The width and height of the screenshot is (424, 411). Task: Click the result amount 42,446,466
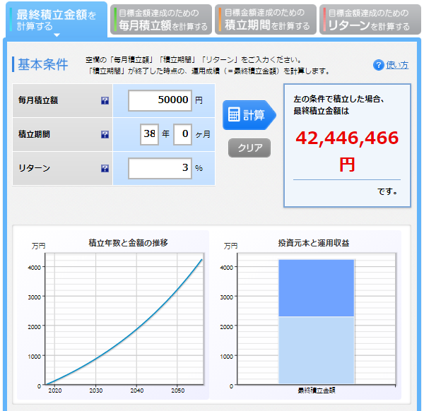tap(347, 138)
